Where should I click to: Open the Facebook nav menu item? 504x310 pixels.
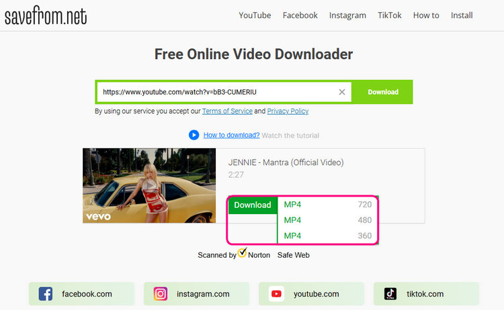coord(300,15)
